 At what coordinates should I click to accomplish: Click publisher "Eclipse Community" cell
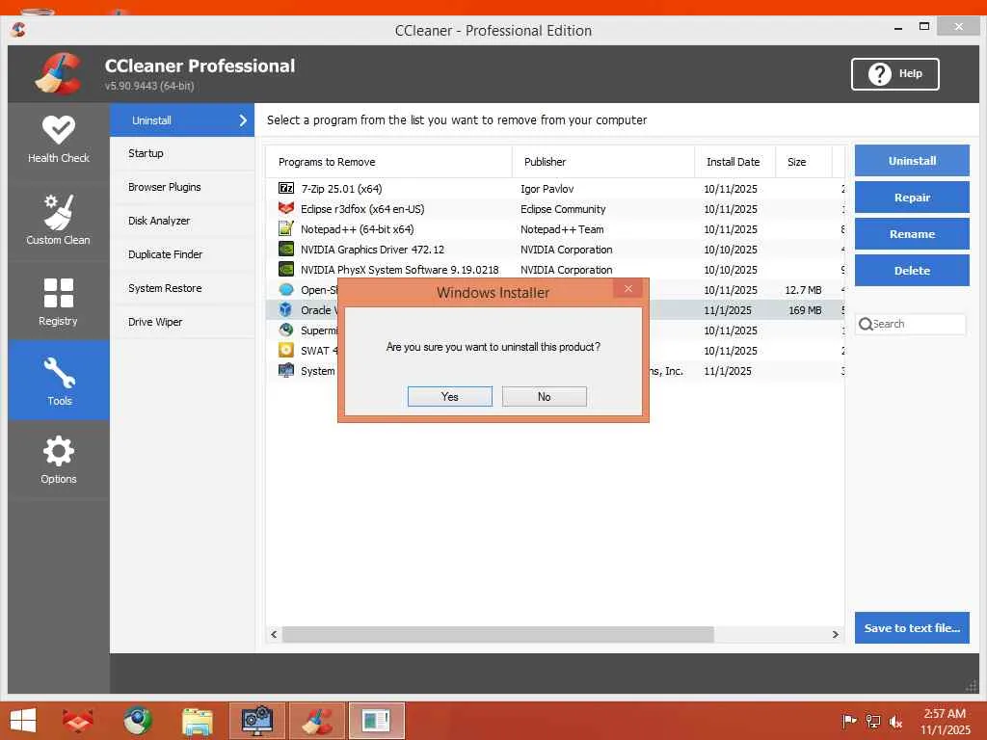point(563,209)
